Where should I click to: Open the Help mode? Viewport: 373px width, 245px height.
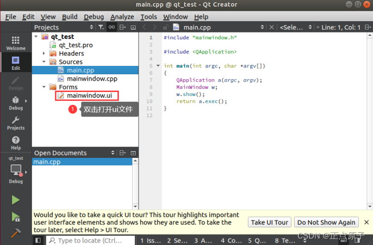(x=16, y=143)
